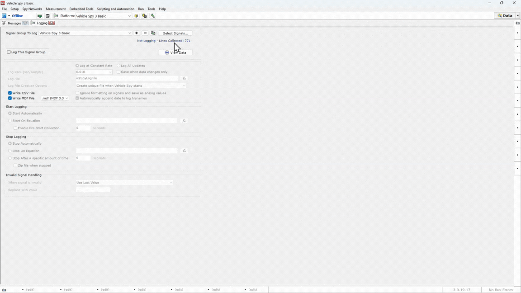Viewport: 521px width, 293px height.
Task: Uncheck the Write MDF File checkbox
Action: point(10,98)
